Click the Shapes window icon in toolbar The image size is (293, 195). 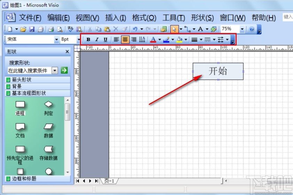pos(164,29)
